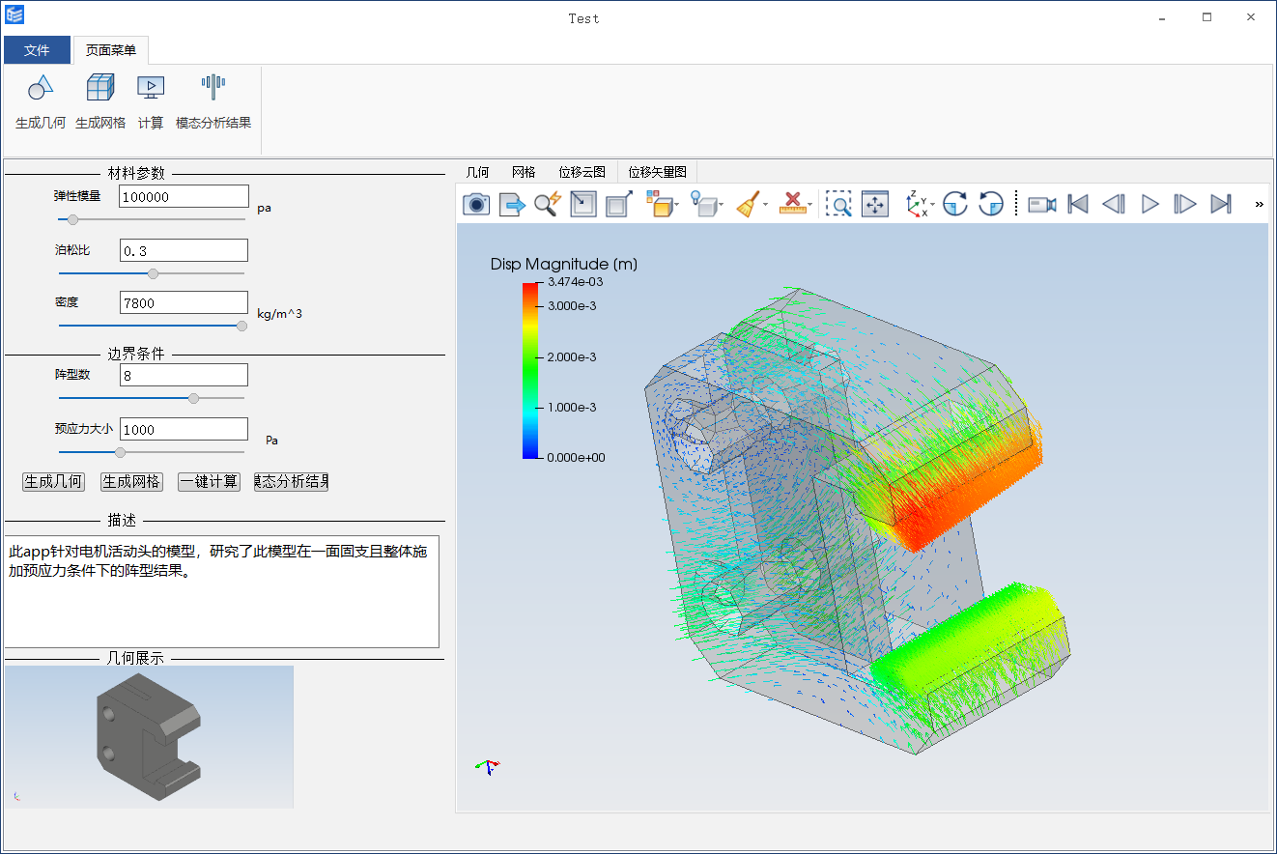This screenshot has width=1277, height=854.
Task: Click the 阵型数 input field
Action: [184, 375]
